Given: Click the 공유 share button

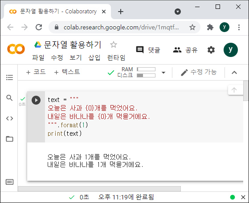Looking at the screenshot, I should (185, 50).
